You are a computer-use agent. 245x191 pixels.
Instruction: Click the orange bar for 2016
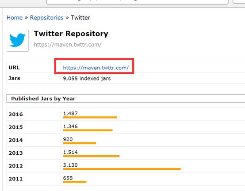(x=90, y=118)
